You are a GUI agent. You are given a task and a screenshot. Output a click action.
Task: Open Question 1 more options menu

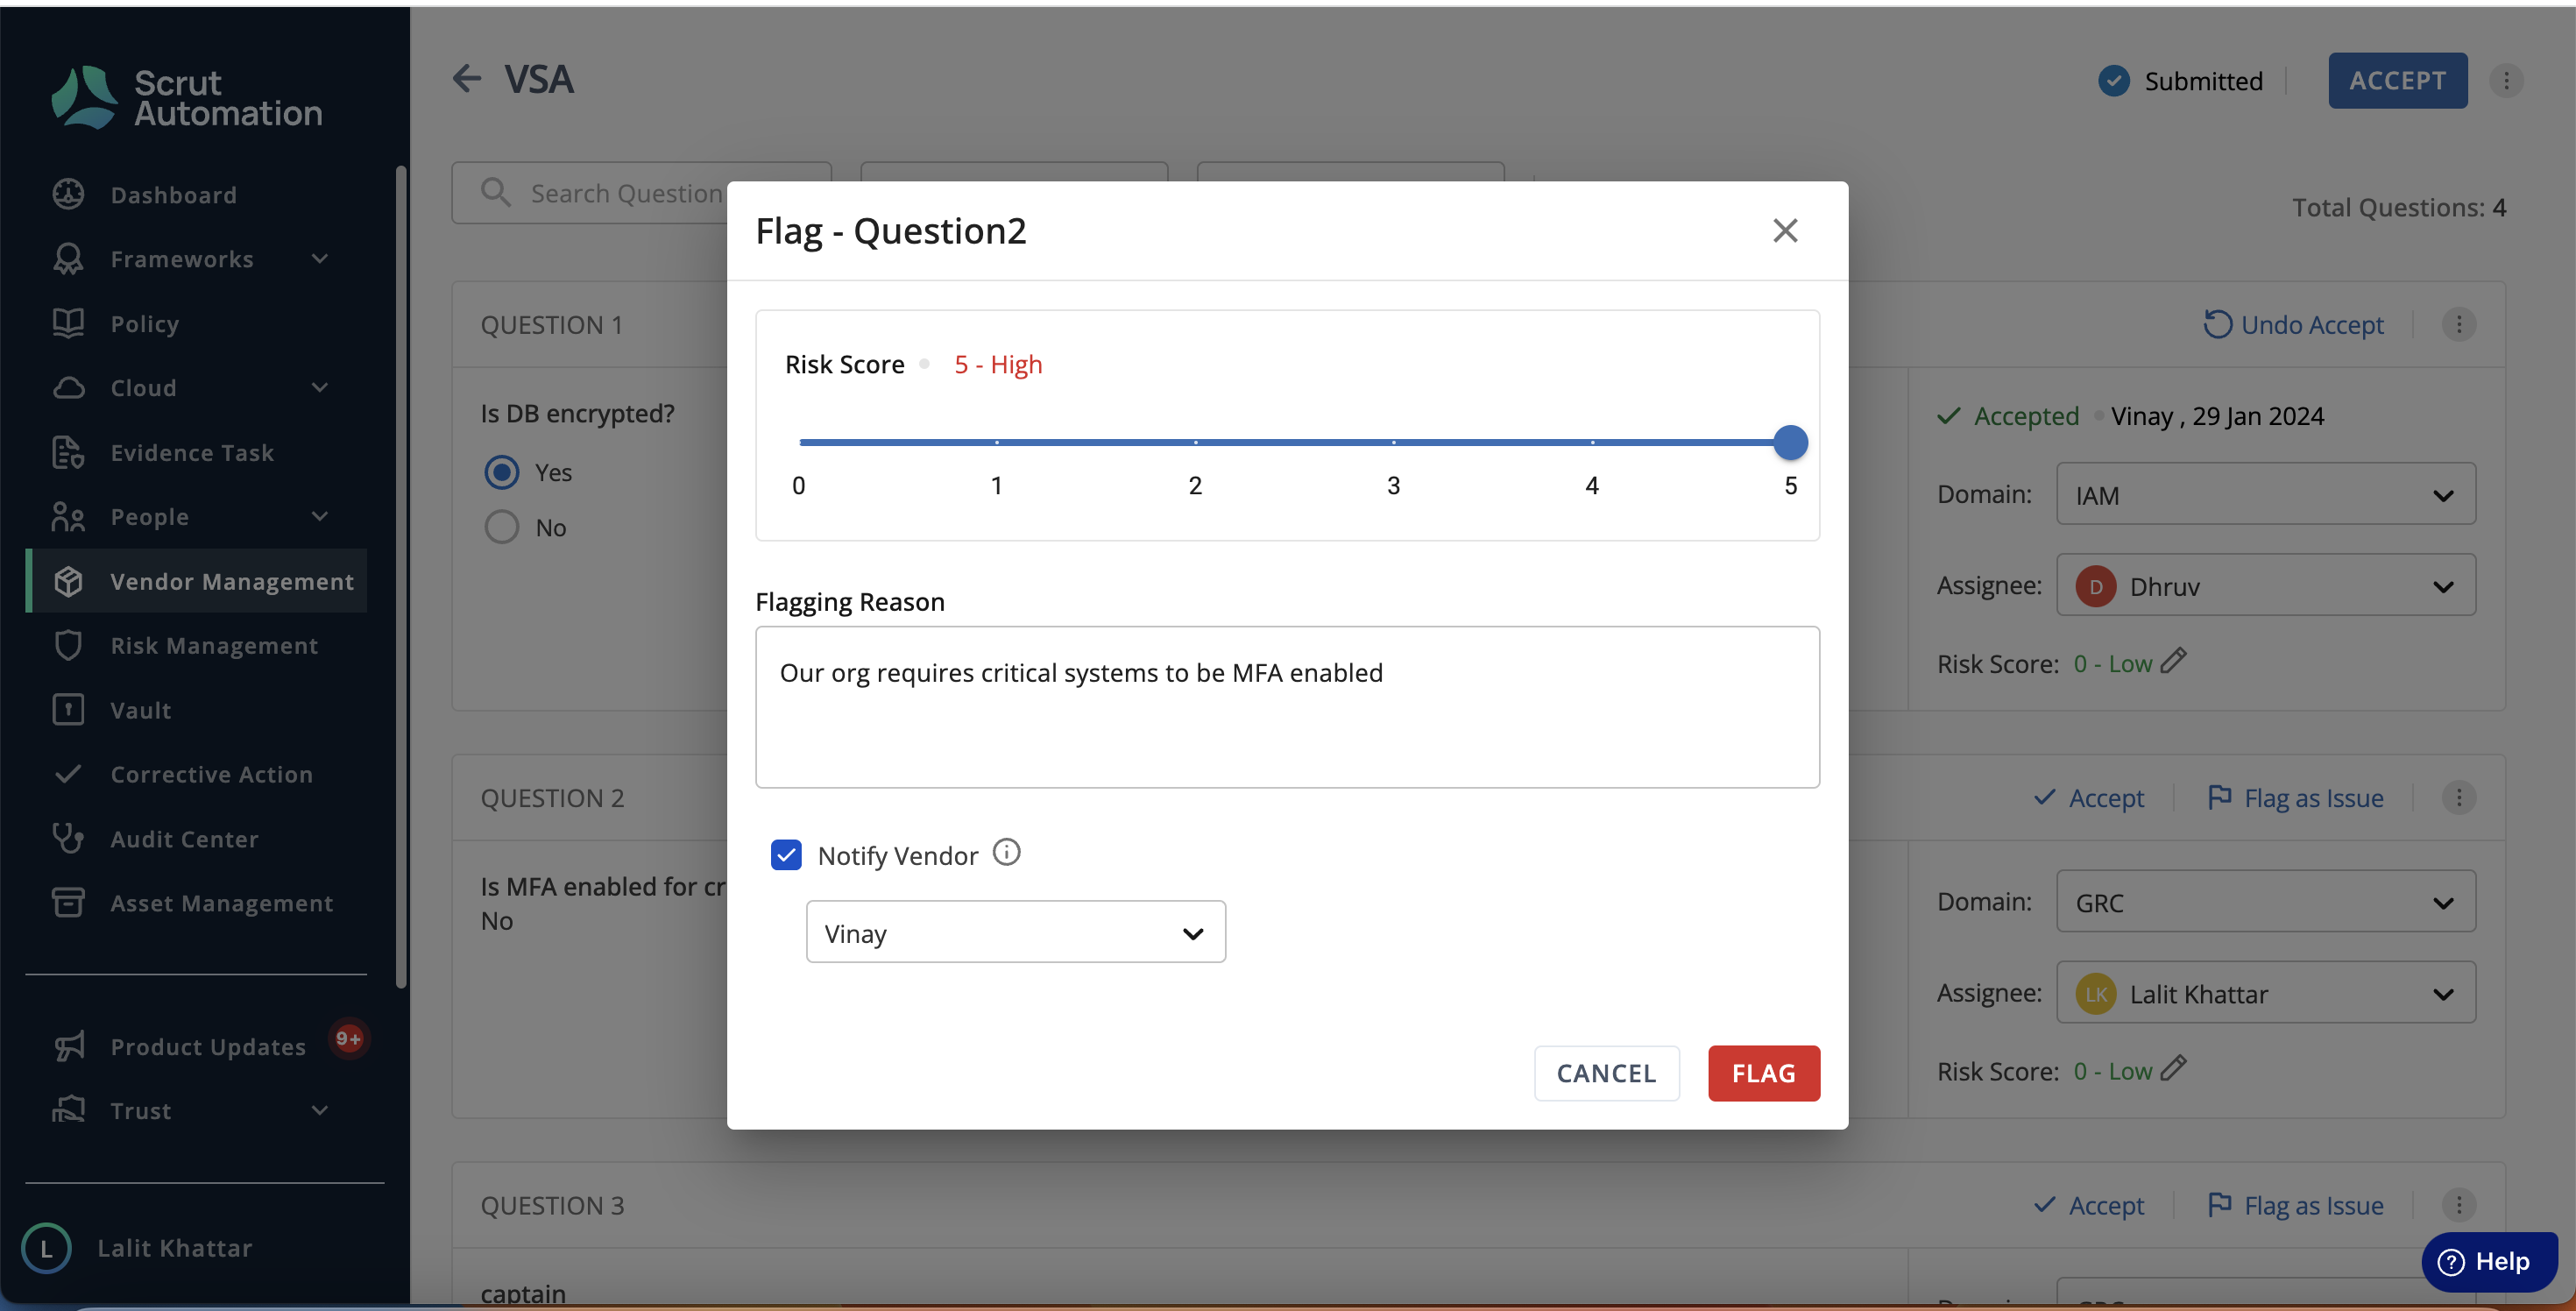click(x=2459, y=325)
